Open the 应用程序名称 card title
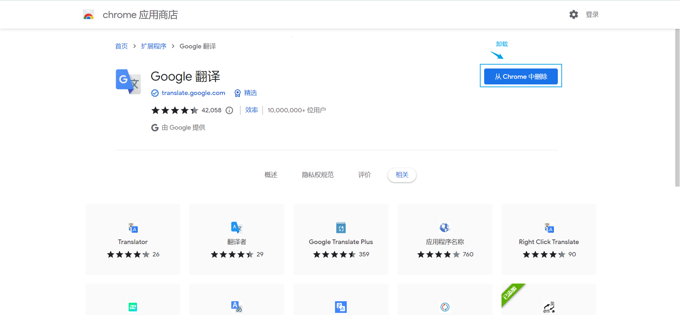The image size is (680, 315). pyautogui.click(x=445, y=242)
